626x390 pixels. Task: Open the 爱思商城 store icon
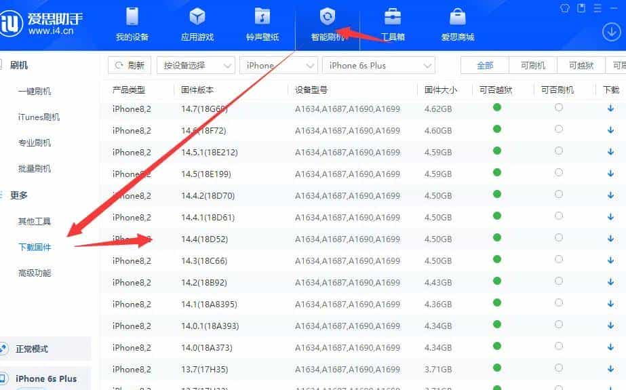click(x=458, y=17)
